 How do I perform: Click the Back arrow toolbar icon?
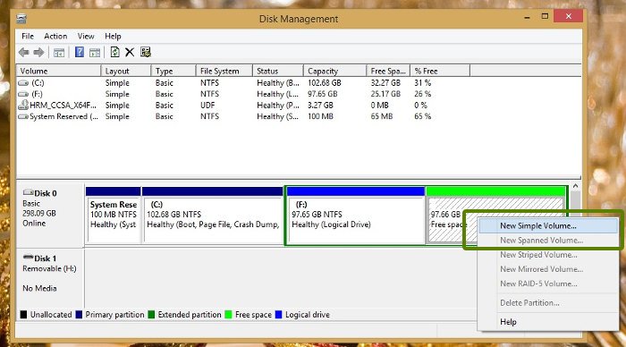pos(24,52)
